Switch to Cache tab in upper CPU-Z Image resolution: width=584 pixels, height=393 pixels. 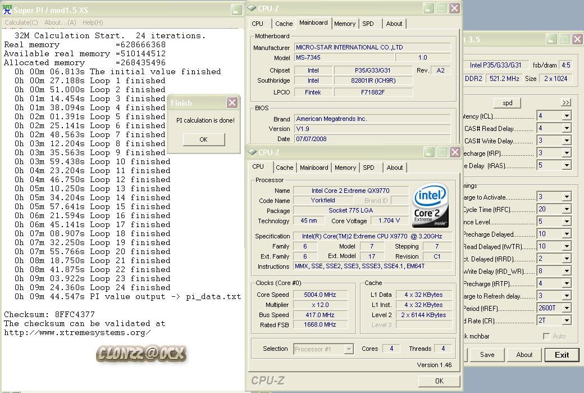[x=284, y=24]
